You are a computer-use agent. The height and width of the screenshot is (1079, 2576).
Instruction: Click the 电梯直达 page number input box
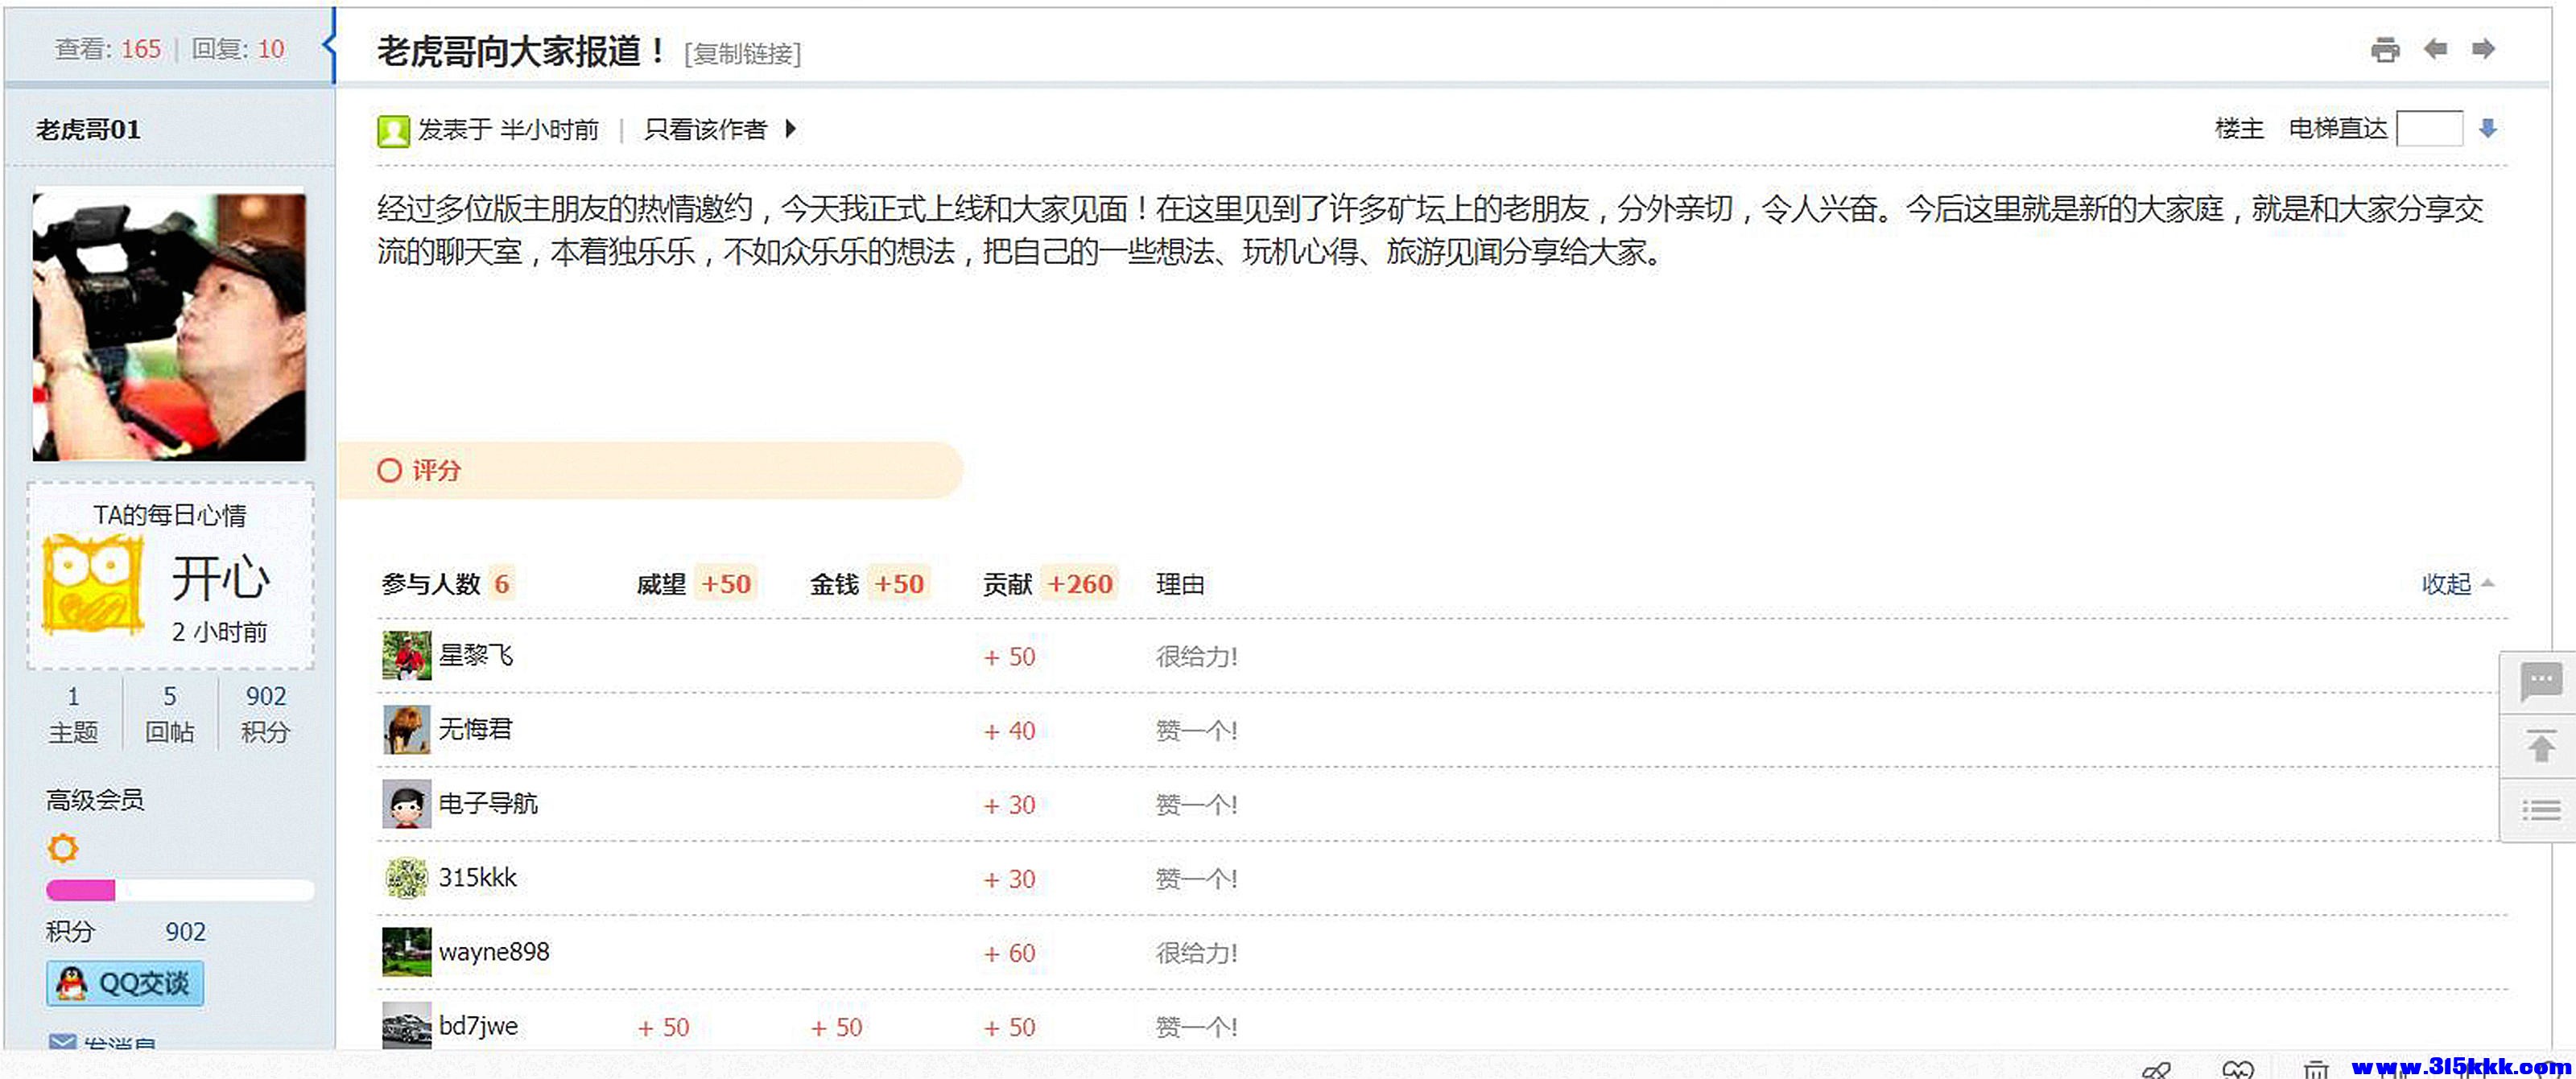pos(2430,128)
